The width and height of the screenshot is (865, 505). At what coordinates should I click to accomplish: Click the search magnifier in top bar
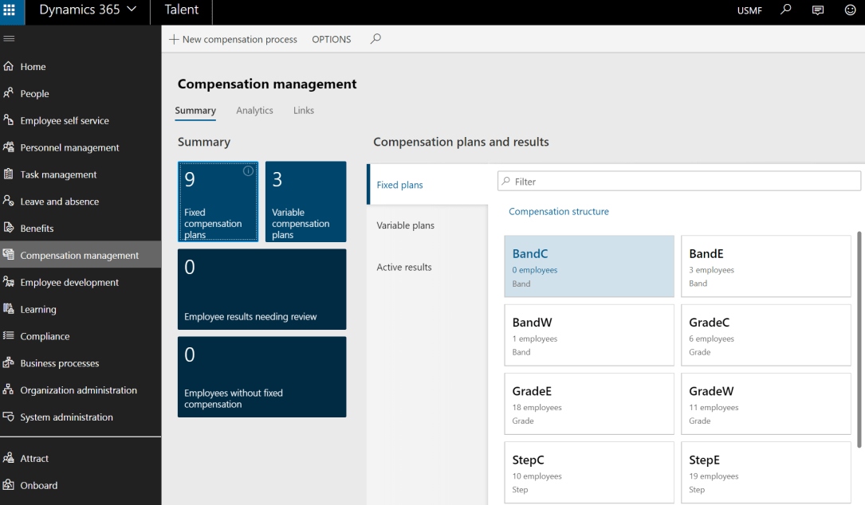(x=786, y=10)
